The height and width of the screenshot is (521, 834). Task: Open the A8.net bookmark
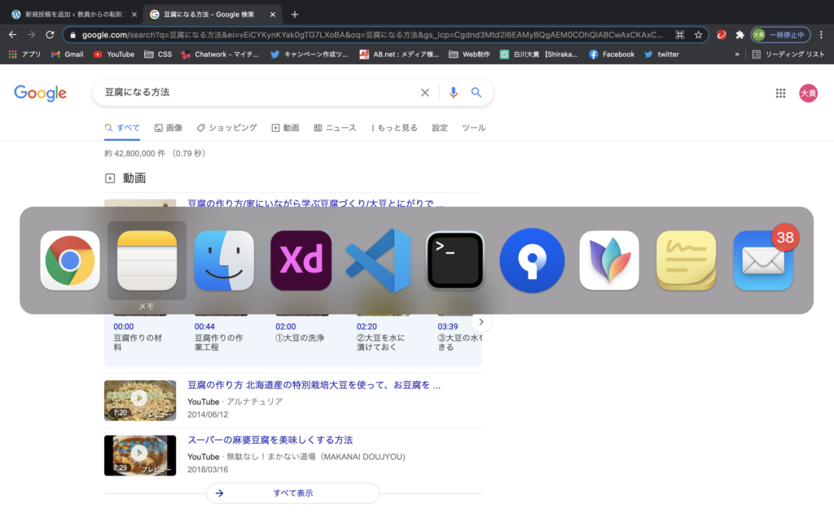399,55
